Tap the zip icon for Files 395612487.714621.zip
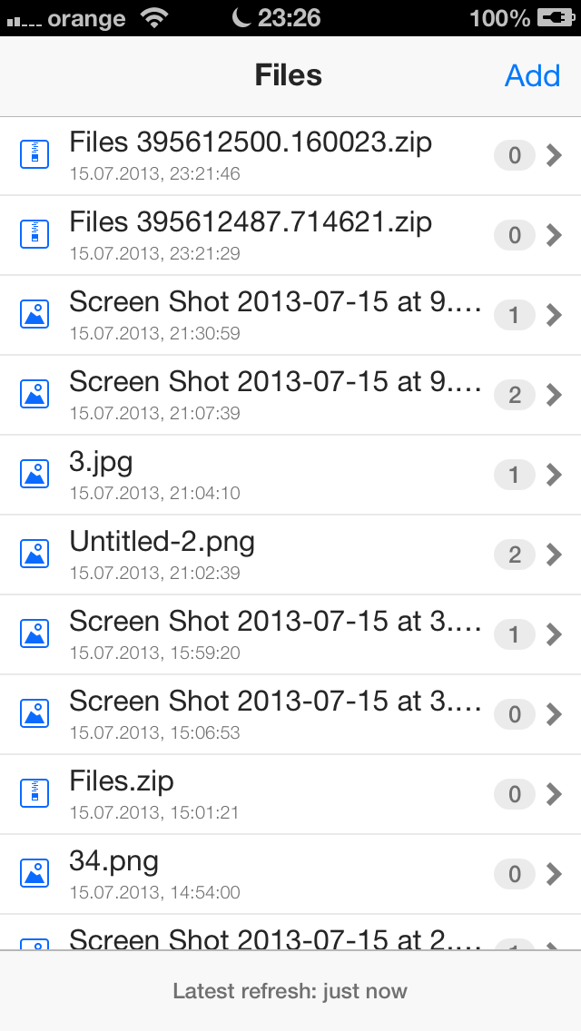This screenshot has height=1031, width=581. pos(34,235)
